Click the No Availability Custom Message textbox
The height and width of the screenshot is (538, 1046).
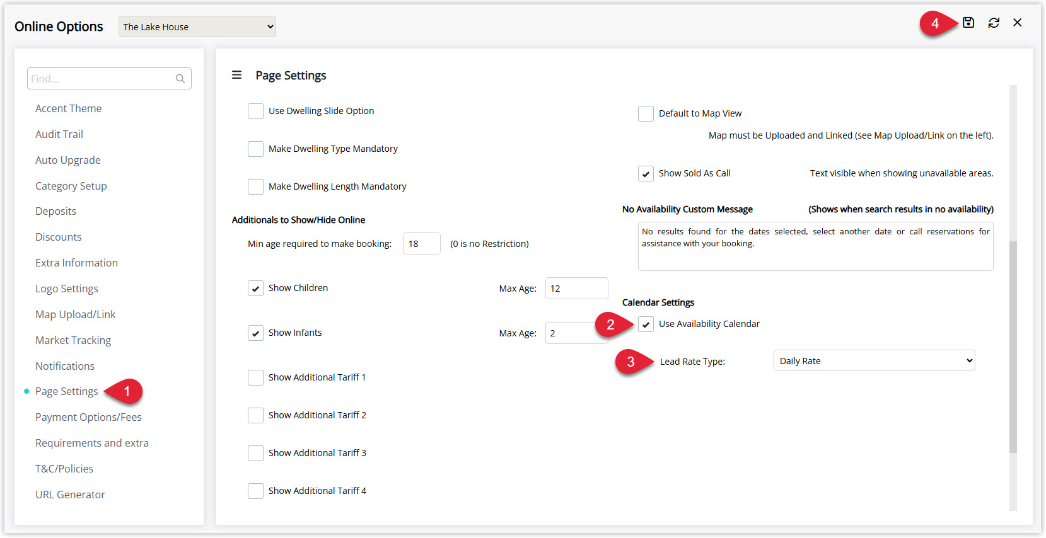click(816, 246)
